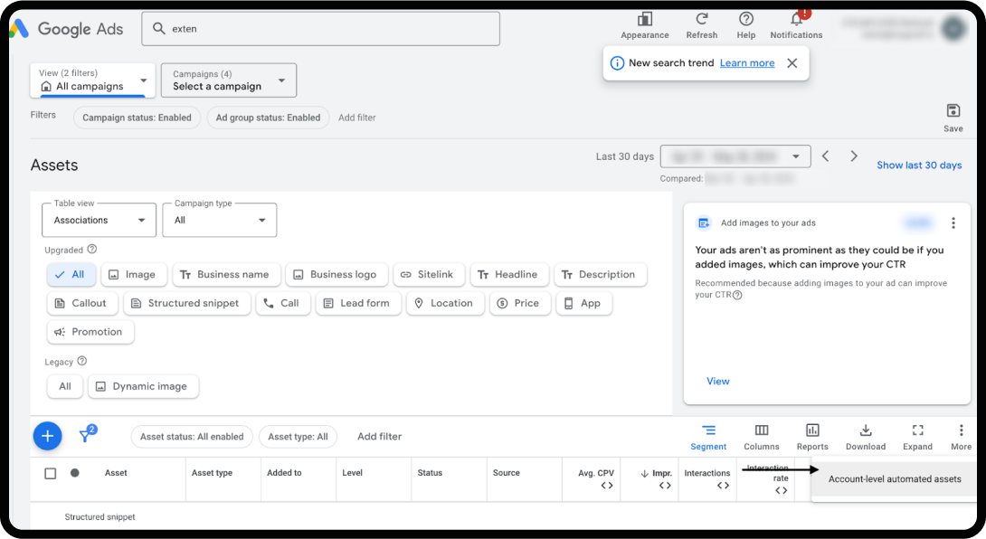The height and width of the screenshot is (539, 986).
Task: Open the recommendation card three-dot menu
Action: (953, 222)
